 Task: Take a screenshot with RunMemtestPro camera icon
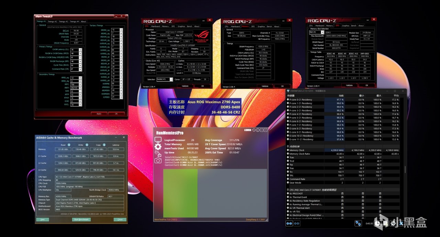pos(158,161)
